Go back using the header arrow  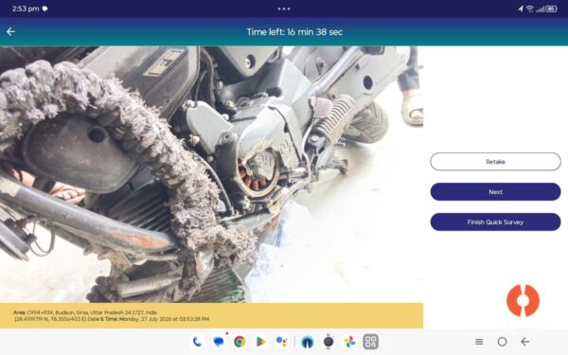click(x=10, y=32)
